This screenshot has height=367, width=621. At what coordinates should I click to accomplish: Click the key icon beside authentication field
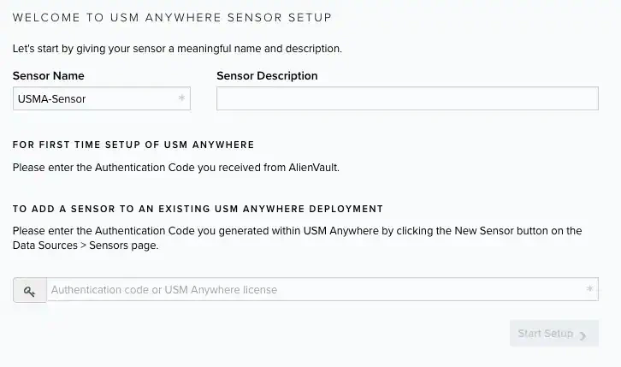[x=30, y=291]
